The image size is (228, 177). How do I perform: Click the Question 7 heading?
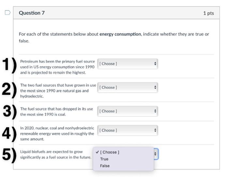pos(32,13)
